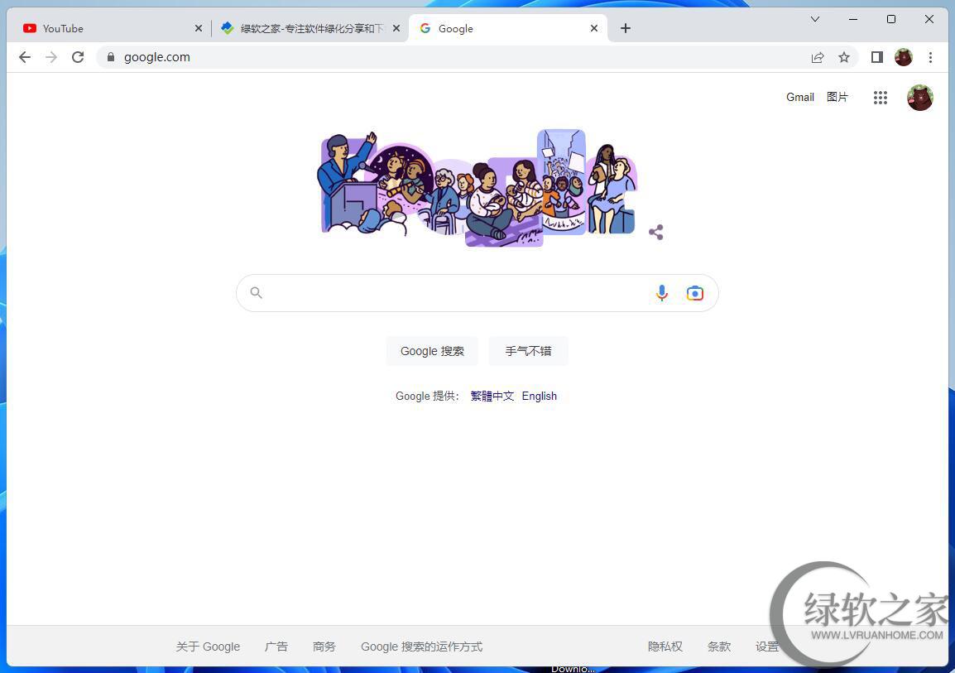The width and height of the screenshot is (955, 673).
Task: Expand the tab search chevron
Action: pos(815,19)
